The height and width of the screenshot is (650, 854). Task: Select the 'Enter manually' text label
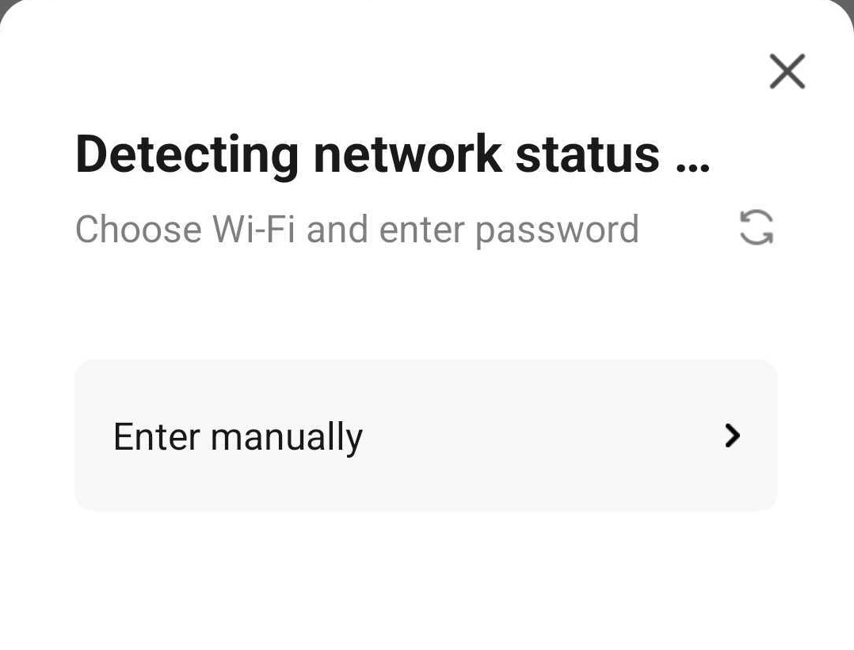238,436
